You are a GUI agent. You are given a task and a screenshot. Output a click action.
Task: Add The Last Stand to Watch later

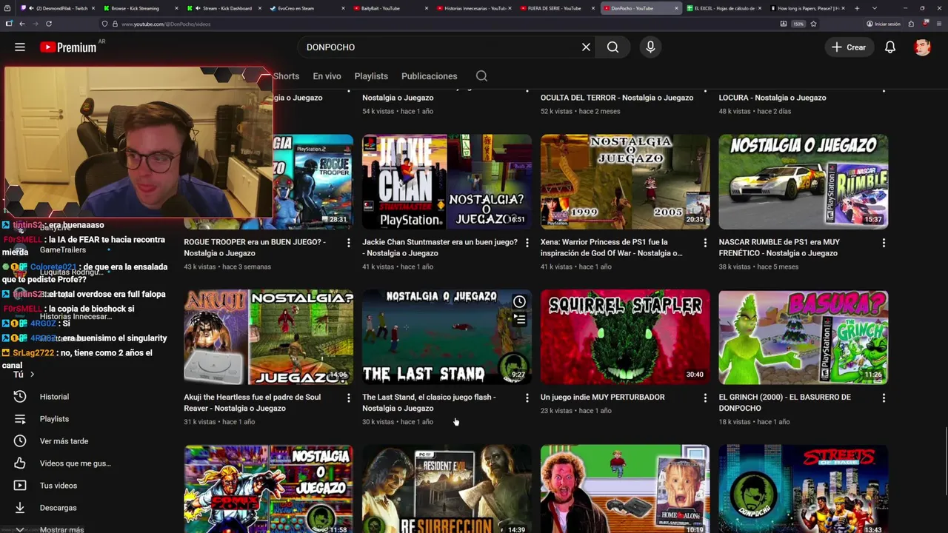click(519, 301)
